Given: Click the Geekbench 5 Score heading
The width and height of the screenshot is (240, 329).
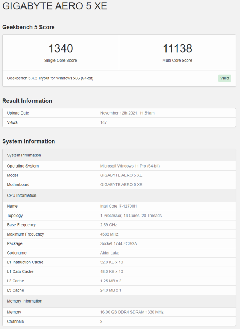Looking at the screenshot, I should point(28,27).
